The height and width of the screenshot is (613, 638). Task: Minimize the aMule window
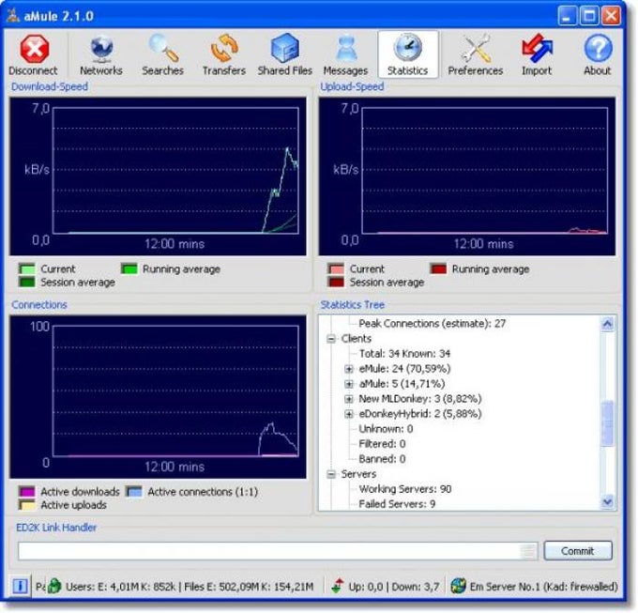(x=567, y=16)
